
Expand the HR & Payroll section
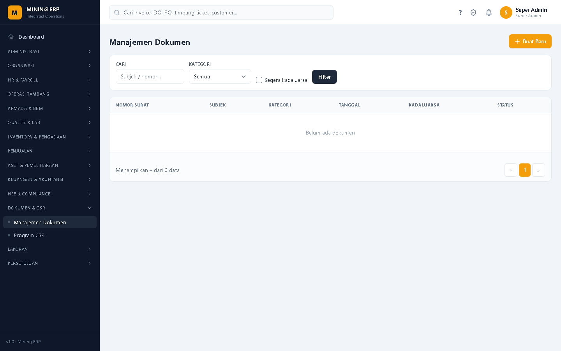tap(50, 80)
